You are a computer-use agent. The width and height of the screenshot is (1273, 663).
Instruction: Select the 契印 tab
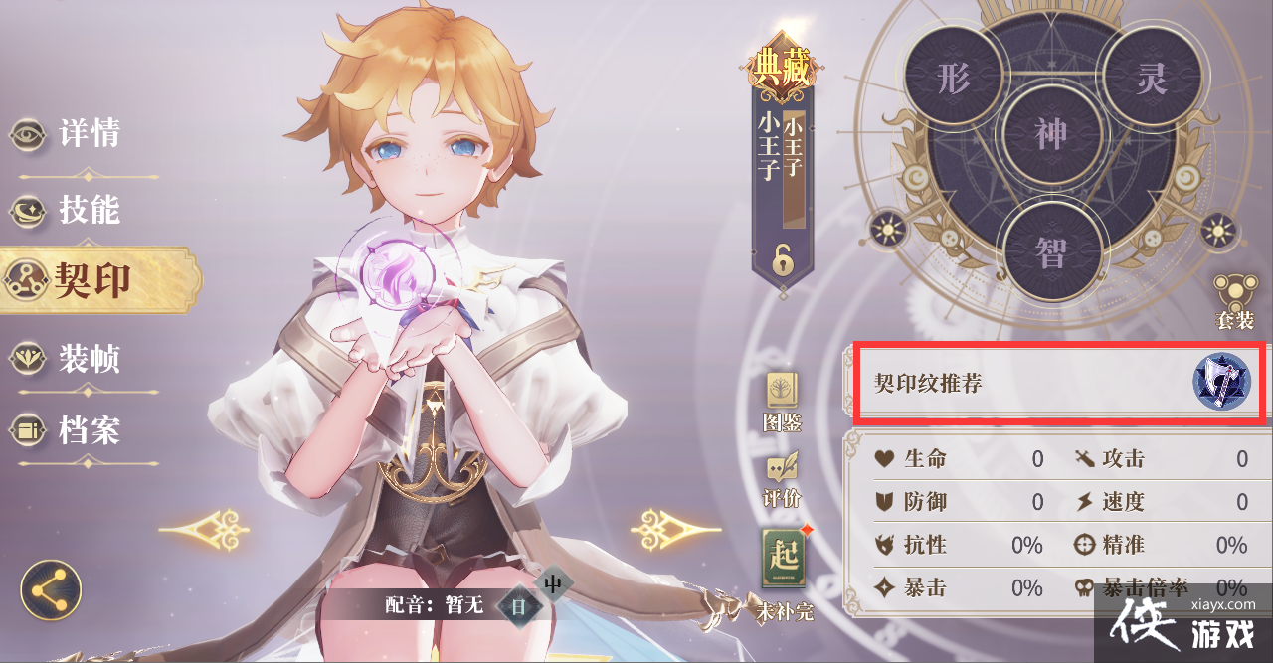pos(99,281)
